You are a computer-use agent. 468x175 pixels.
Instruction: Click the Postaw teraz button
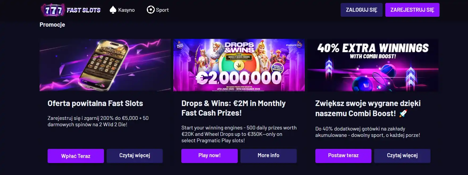coord(343,156)
